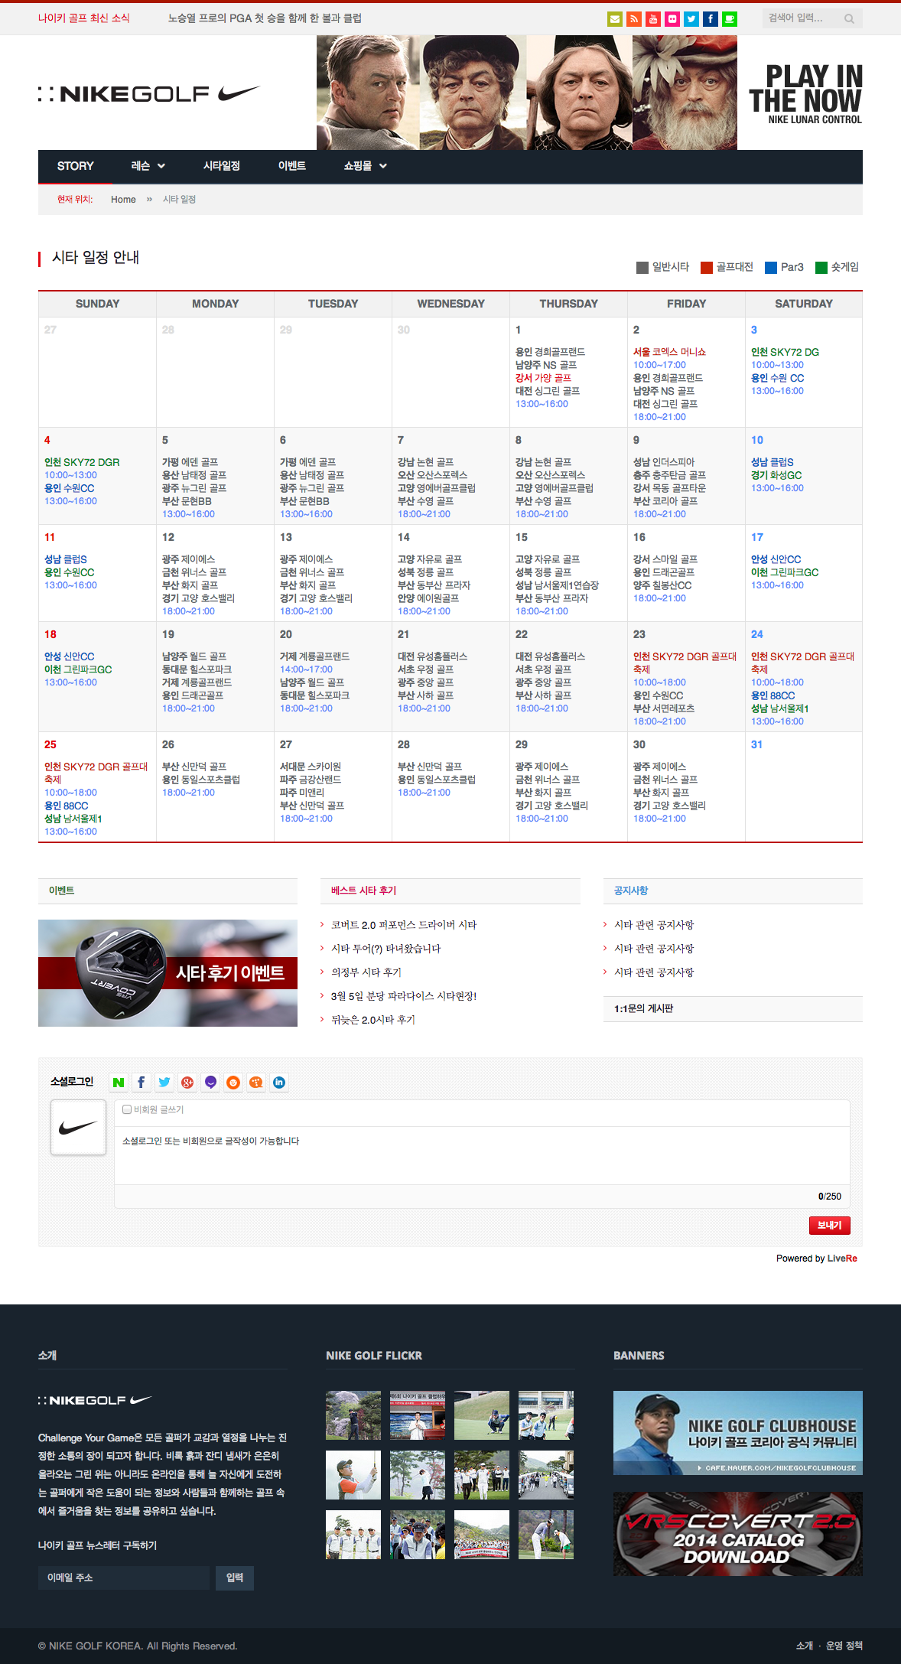Click 거제 계룡골프랜드 on day 20
Image resolution: width=901 pixels, height=1664 pixels.
[314, 656]
